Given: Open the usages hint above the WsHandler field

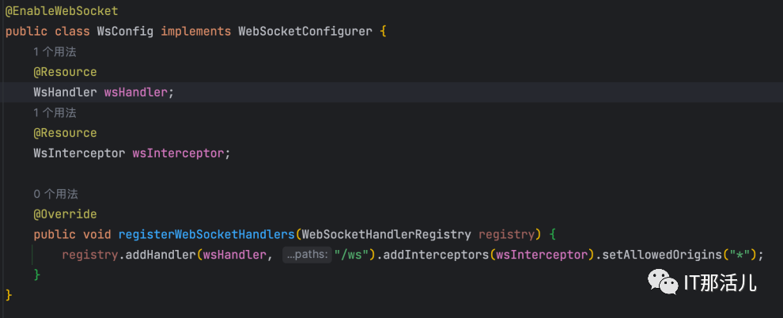Looking at the screenshot, I should [x=55, y=51].
